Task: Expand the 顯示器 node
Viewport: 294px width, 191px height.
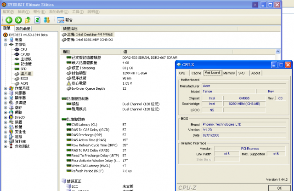Action: coord(6,98)
